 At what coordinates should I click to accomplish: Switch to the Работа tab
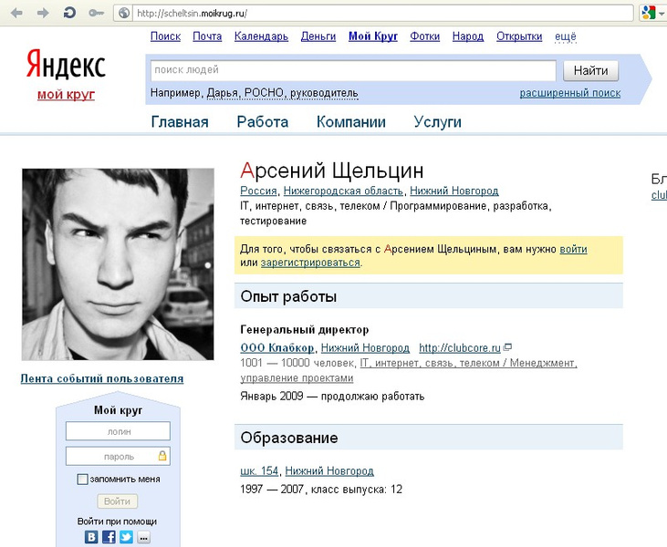[x=263, y=122]
